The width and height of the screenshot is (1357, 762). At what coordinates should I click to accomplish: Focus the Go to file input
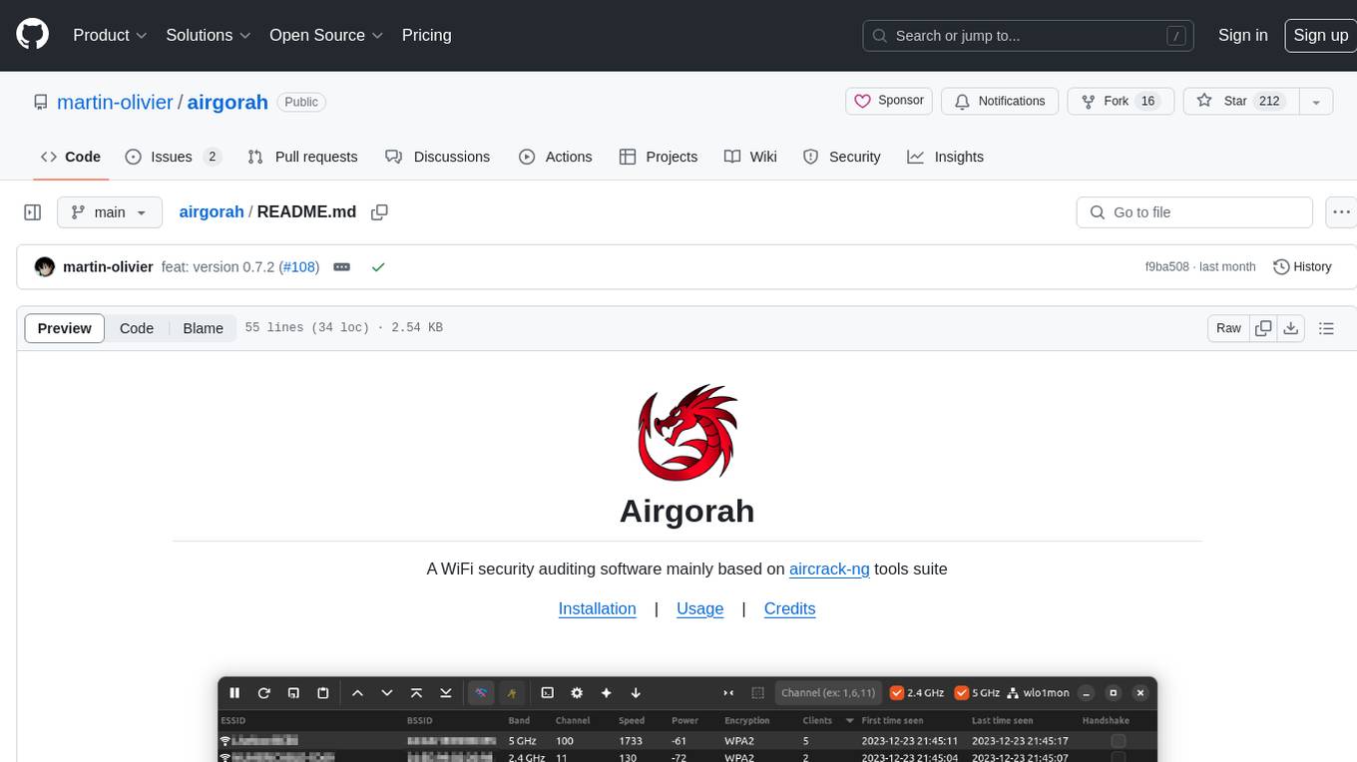(1194, 212)
